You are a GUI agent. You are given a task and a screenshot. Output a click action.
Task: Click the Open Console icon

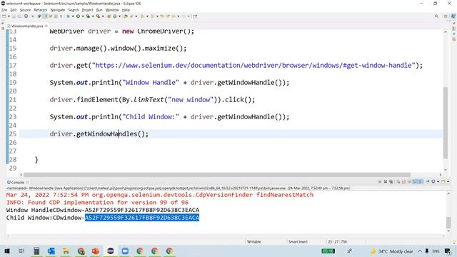click(443, 181)
